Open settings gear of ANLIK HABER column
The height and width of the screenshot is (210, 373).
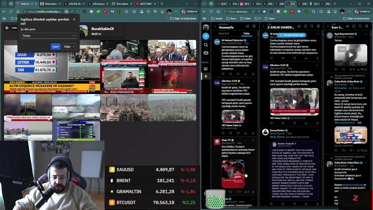[x=318, y=26]
